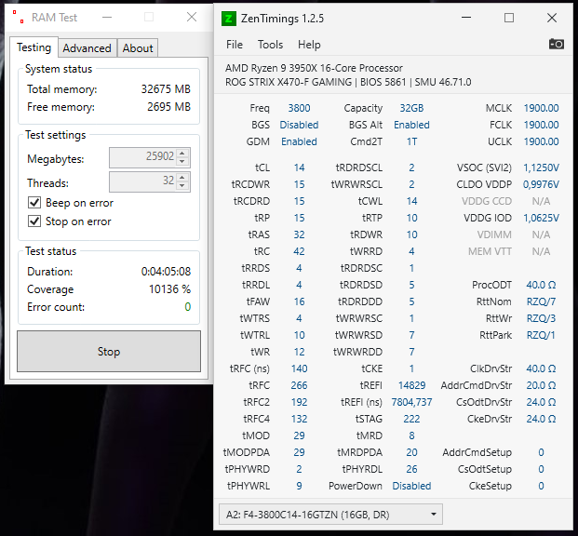Open the File menu in ZenTimings
Image resolution: width=578 pixels, height=536 pixels.
coord(235,45)
